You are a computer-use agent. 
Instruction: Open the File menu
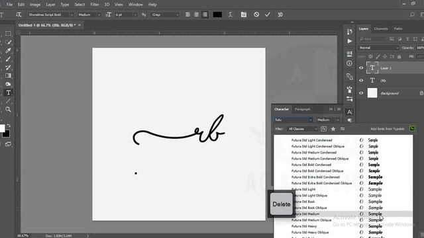[x=9, y=5]
